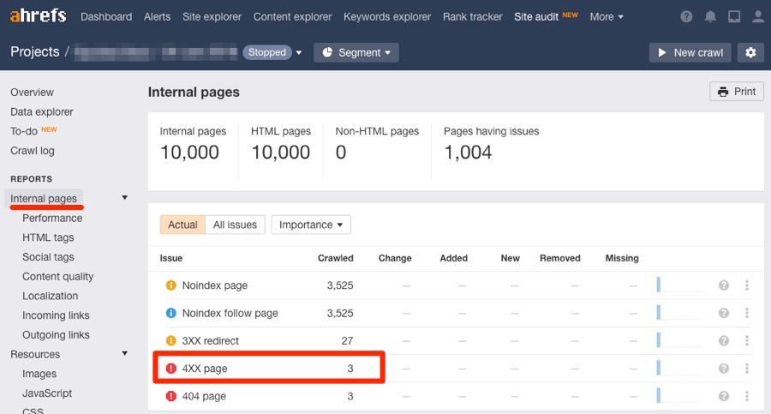Viewport: 771px width, 414px height.
Task: Expand the More menu in top navigation
Action: pyautogui.click(x=607, y=16)
